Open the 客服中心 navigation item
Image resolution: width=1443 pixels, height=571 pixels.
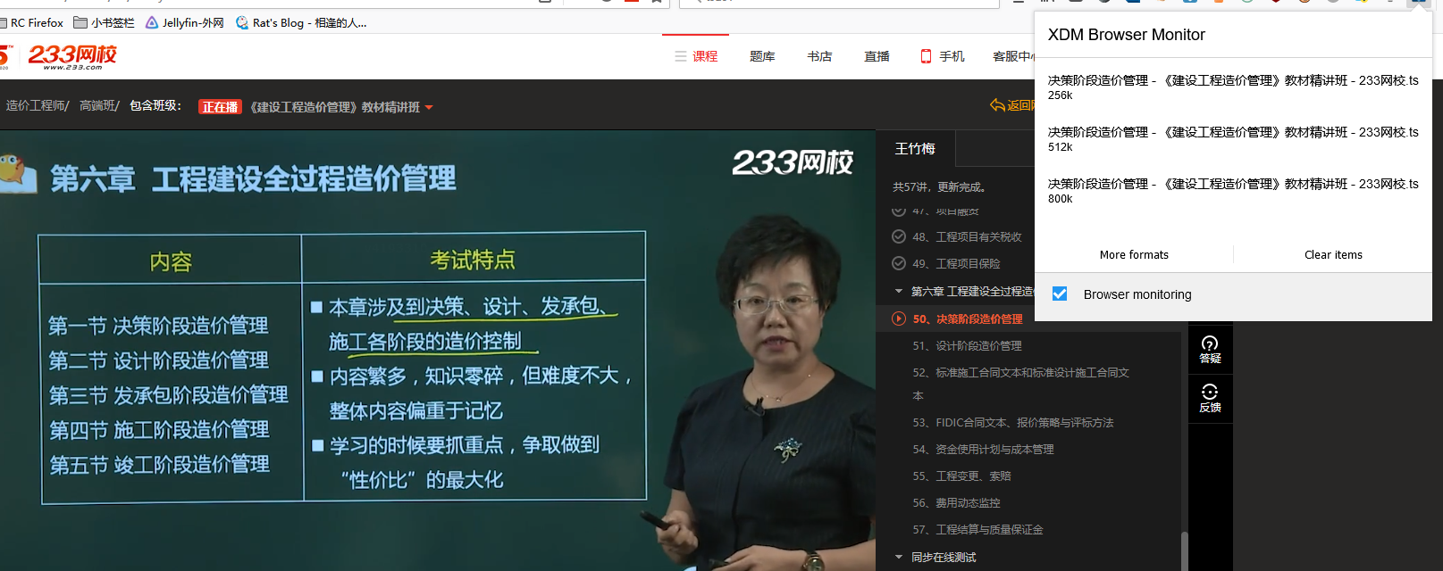[x=1013, y=56]
